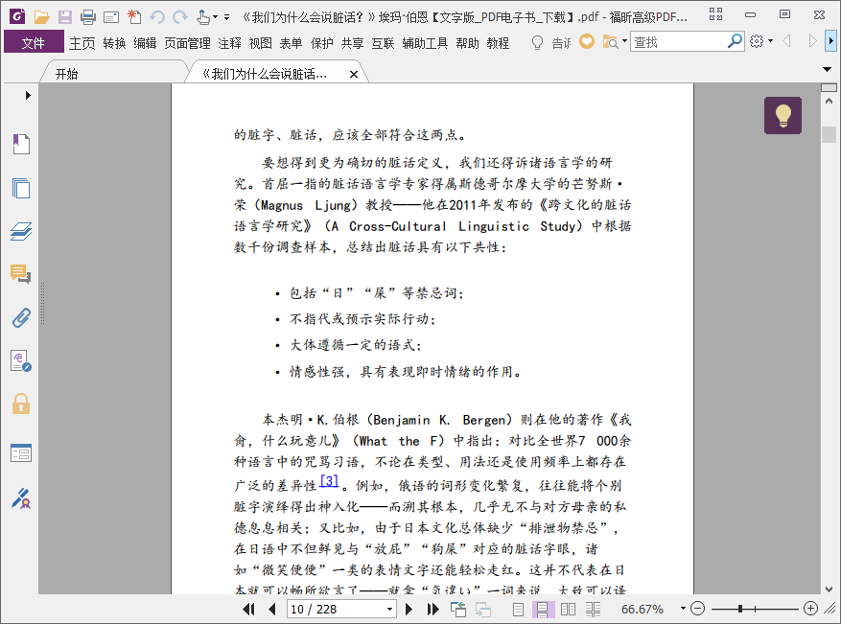Open the 编辑 ribbon tab
Image resolution: width=841 pixels, height=624 pixels.
145,43
